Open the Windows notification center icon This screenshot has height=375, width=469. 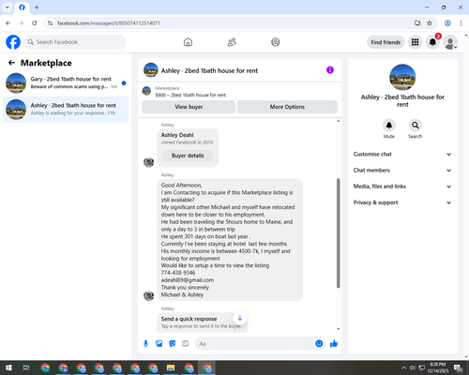click(x=459, y=368)
